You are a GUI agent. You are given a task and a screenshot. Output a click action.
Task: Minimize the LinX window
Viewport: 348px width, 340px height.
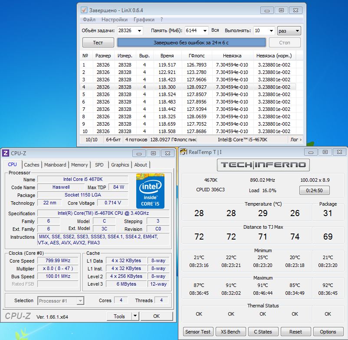[267, 10]
